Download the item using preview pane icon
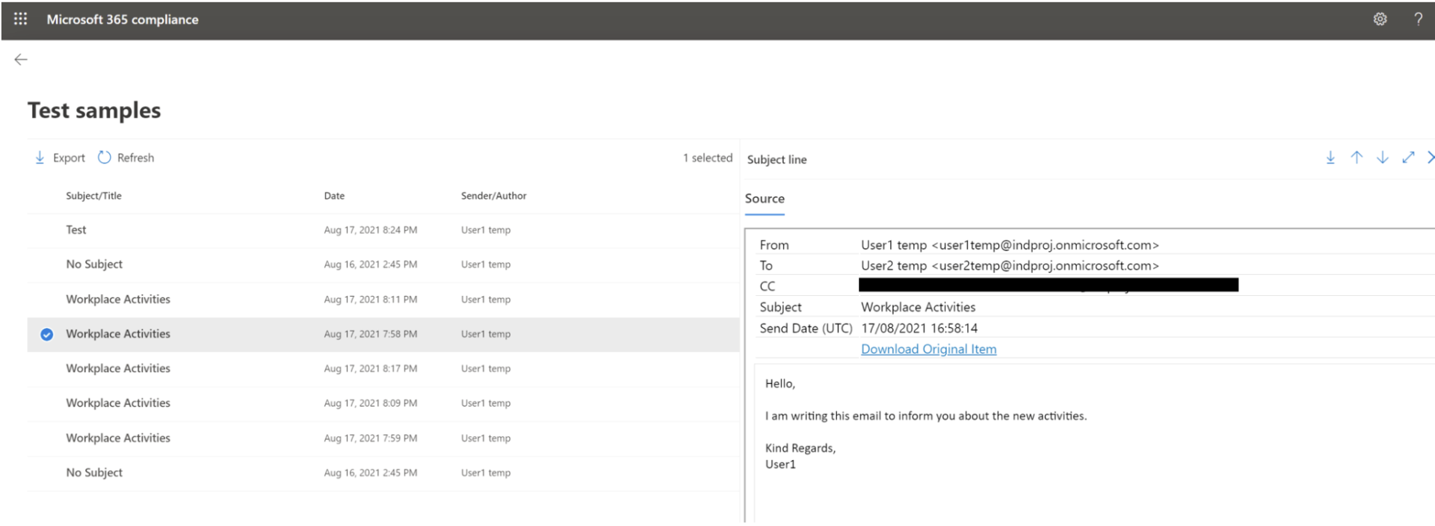The width and height of the screenshot is (1435, 526). pyautogui.click(x=1330, y=158)
